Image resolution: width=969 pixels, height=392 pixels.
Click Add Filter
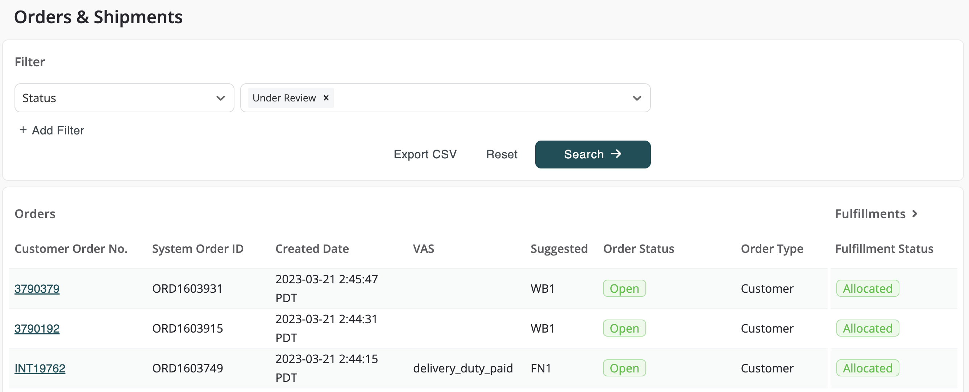click(52, 130)
